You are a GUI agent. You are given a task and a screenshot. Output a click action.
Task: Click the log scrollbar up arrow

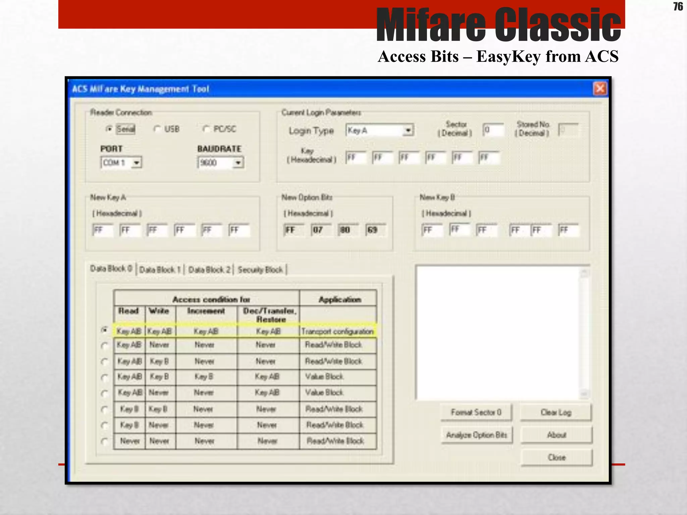point(585,272)
